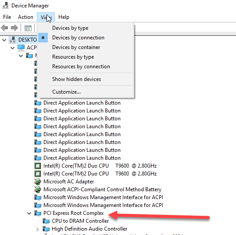
Task: Collapse the ACPI computer node
Action: (x=12, y=48)
